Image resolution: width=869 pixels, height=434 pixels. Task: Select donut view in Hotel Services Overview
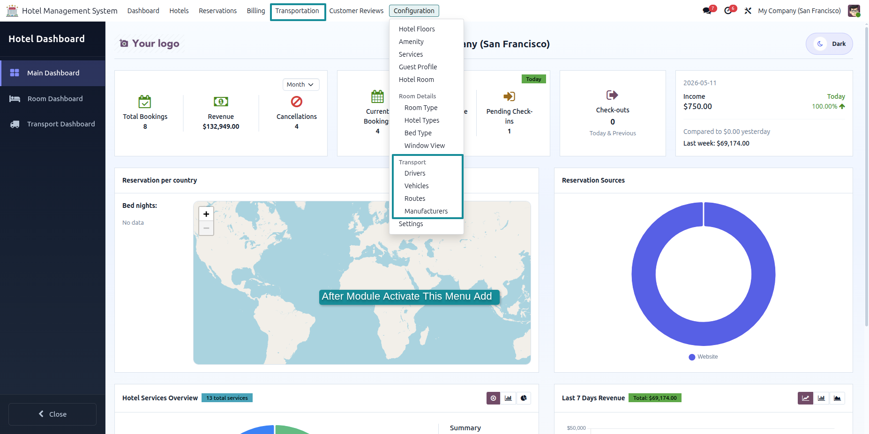click(x=493, y=398)
